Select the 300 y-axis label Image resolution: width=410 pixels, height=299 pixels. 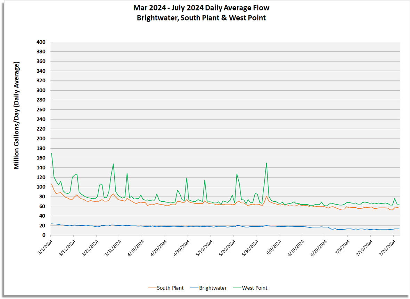click(x=41, y=90)
